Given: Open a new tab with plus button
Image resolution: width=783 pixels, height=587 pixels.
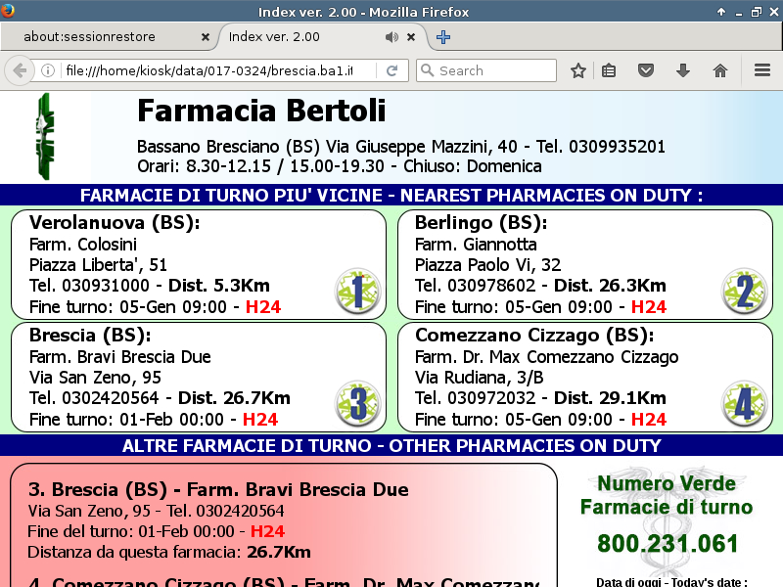Looking at the screenshot, I should 443,37.
